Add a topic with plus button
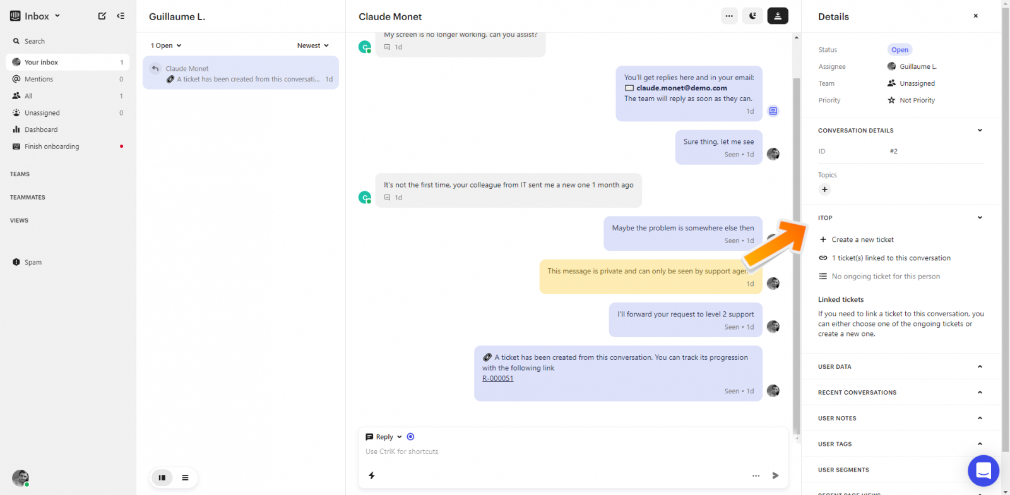Screen dimensions: 1010x495 pyautogui.click(x=824, y=189)
